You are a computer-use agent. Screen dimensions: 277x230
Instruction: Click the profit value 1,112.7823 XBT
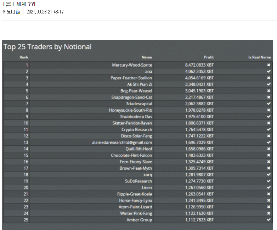[x=199, y=220]
